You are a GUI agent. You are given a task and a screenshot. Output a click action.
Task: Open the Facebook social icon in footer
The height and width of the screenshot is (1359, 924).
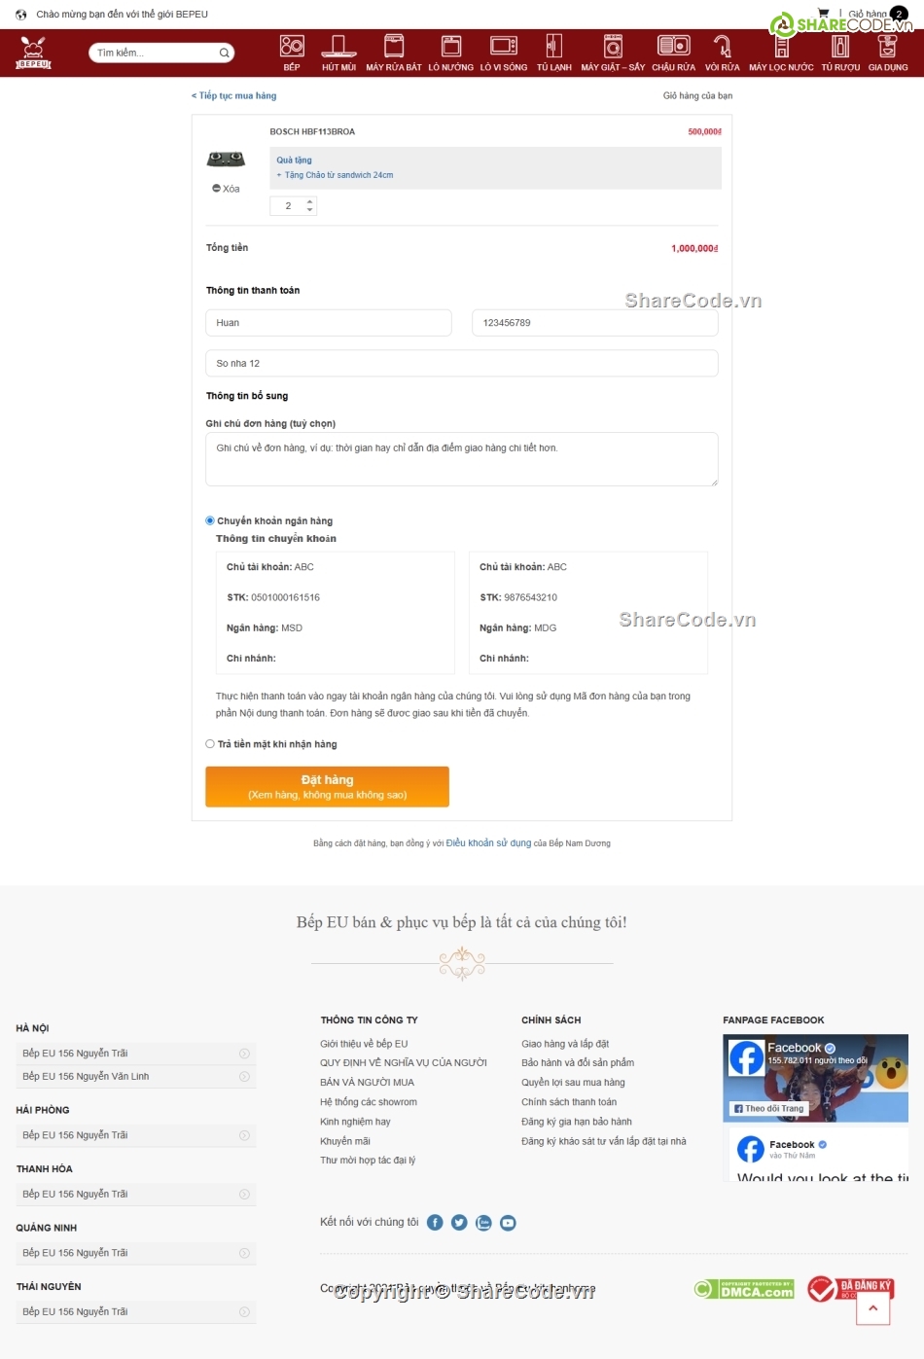(x=435, y=1223)
